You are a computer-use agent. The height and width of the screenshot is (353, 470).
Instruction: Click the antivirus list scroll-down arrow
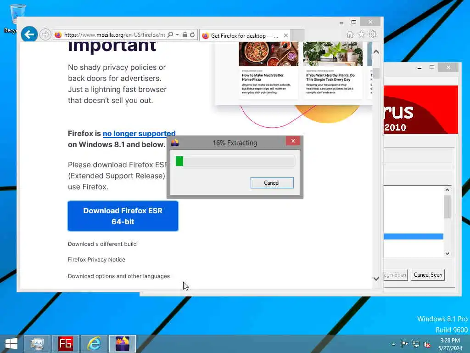click(x=447, y=254)
